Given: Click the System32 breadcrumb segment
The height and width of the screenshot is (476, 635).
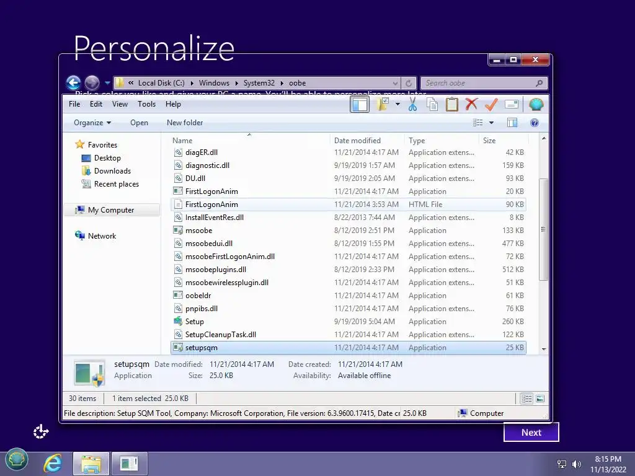Looking at the screenshot, I should click(259, 83).
